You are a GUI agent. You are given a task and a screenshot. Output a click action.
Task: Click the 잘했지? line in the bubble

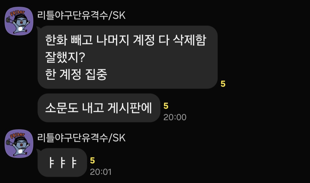(x=65, y=57)
